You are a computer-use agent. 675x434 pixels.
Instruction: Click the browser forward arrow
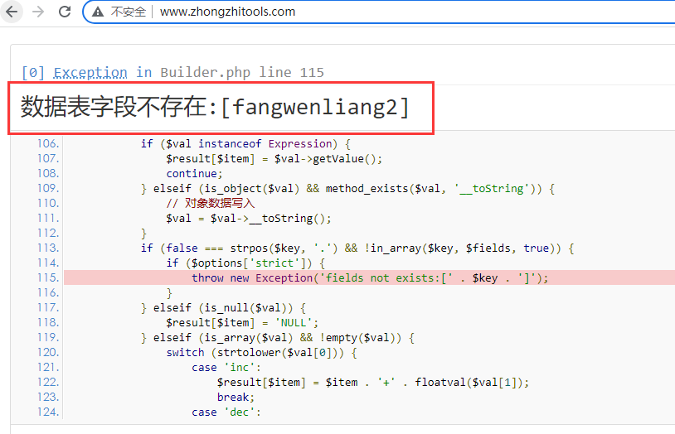click(x=37, y=12)
